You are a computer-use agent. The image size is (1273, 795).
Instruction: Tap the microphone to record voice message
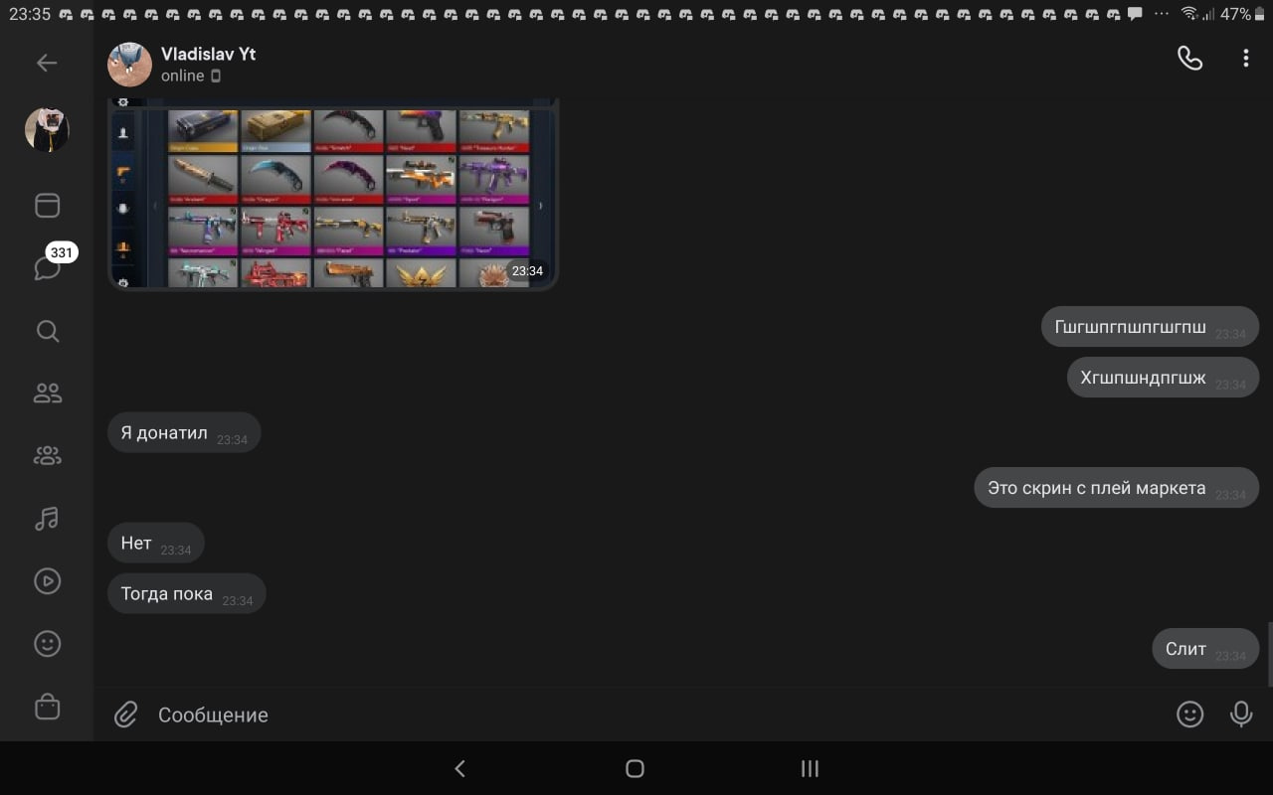point(1241,714)
